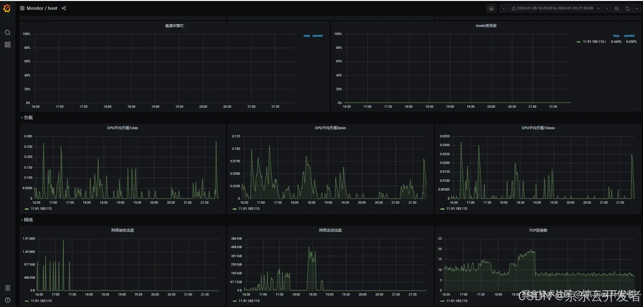
Task: Toggle 11.91.185.113 series in 网络接收流量 legend
Action: [x=41, y=301]
